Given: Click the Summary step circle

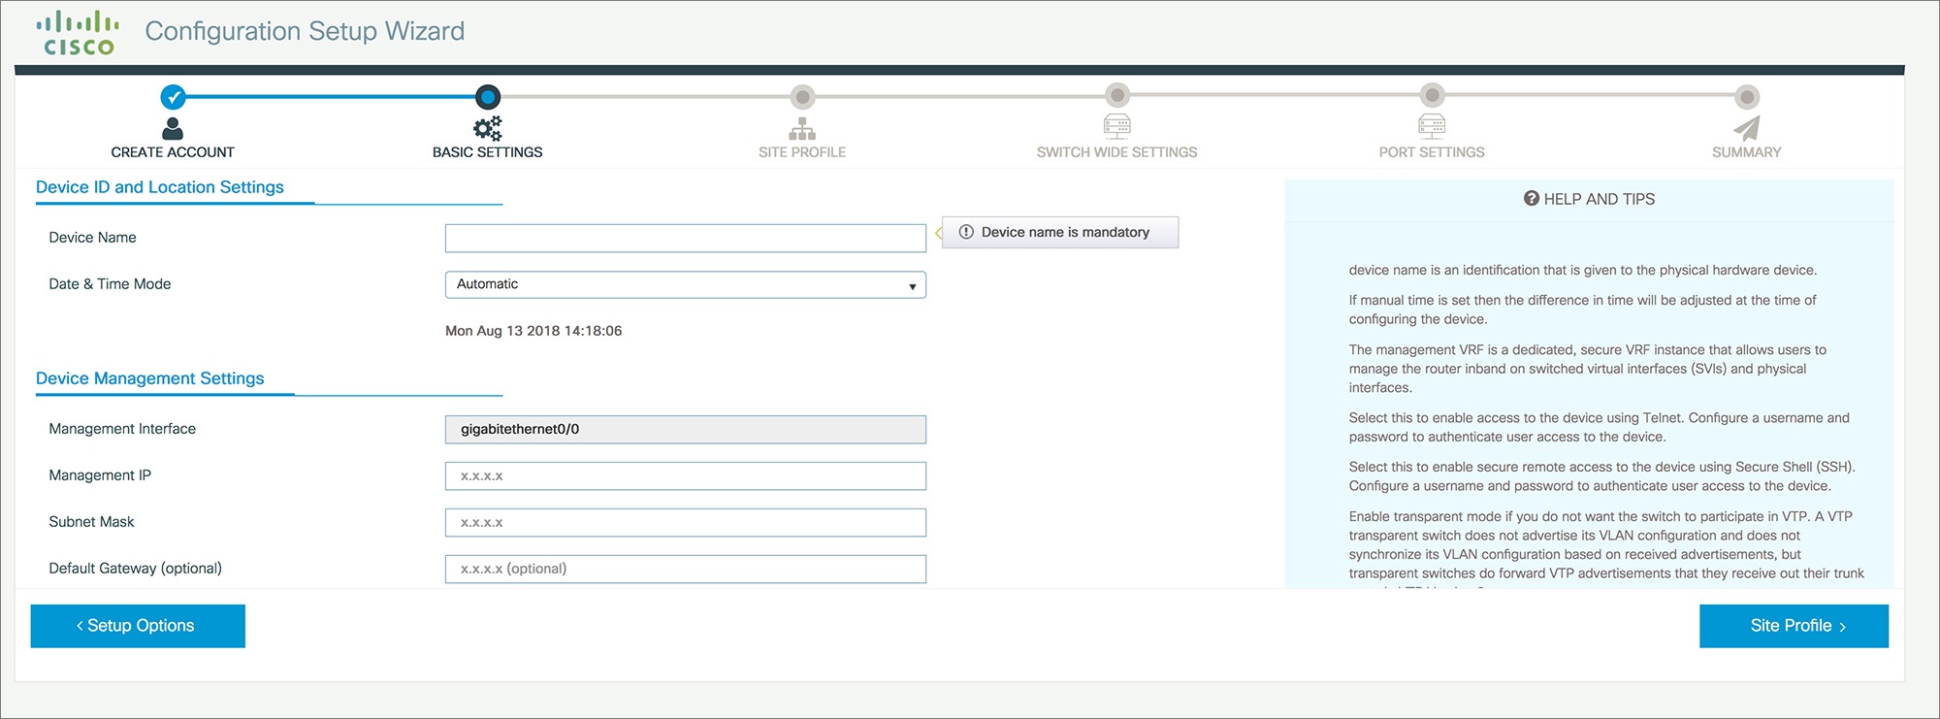Looking at the screenshot, I should [1747, 97].
